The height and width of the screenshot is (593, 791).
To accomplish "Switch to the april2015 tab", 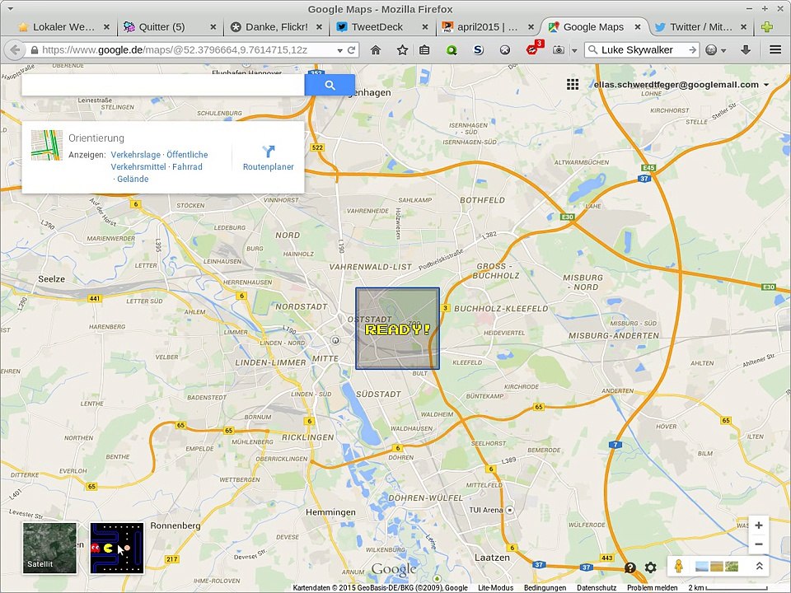I will [x=487, y=27].
